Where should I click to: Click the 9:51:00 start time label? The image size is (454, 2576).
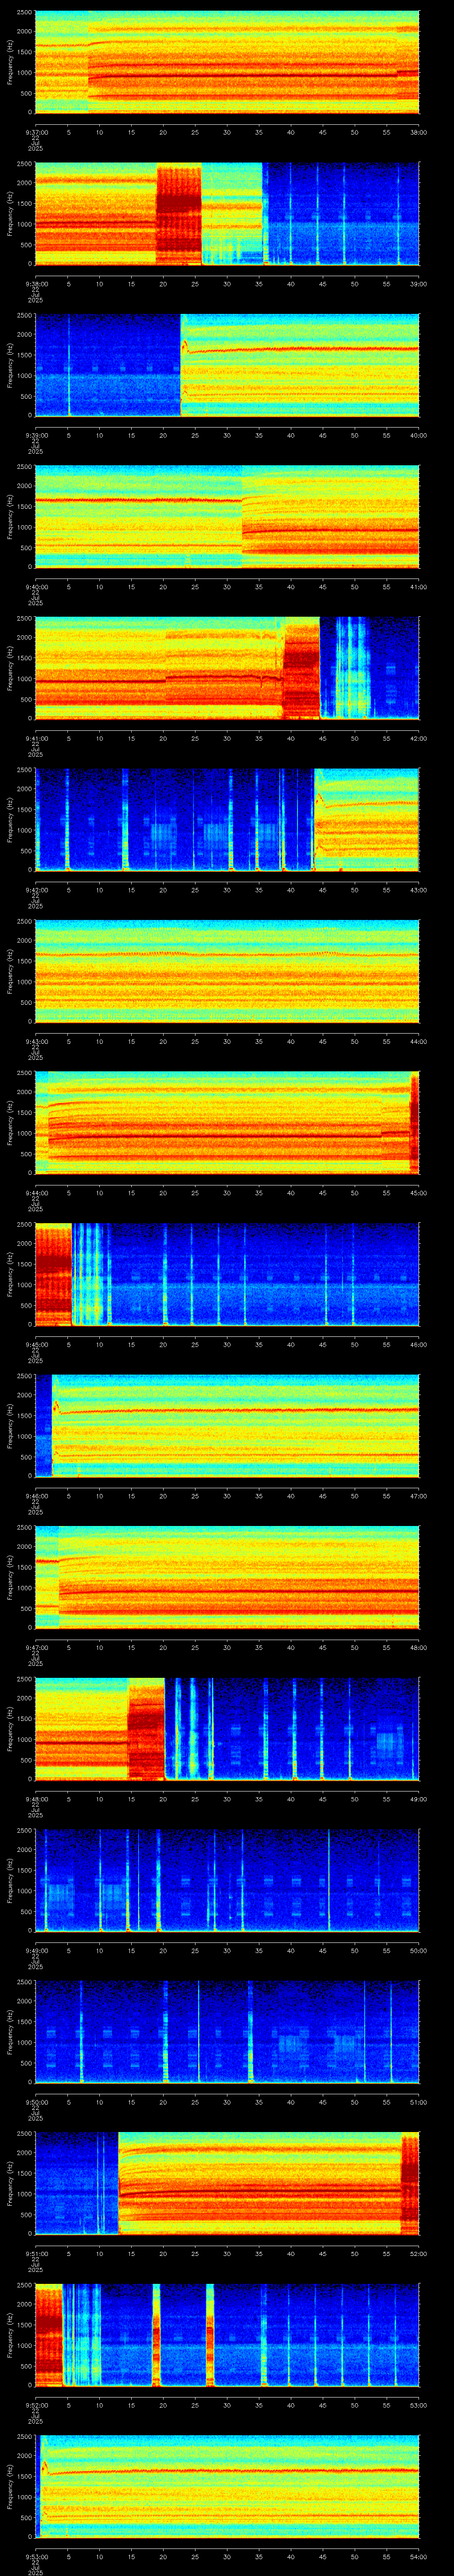pos(36,2253)
